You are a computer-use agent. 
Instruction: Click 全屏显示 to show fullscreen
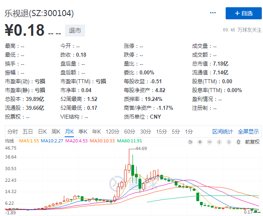tap(248, 132)
